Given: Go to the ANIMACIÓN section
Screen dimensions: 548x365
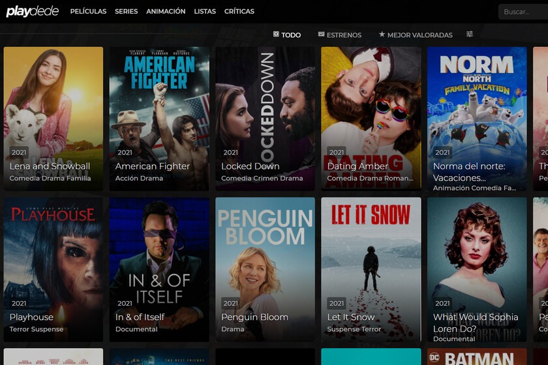Looking at the screenshot, I should pyautogui.click(x=166, y=11).
